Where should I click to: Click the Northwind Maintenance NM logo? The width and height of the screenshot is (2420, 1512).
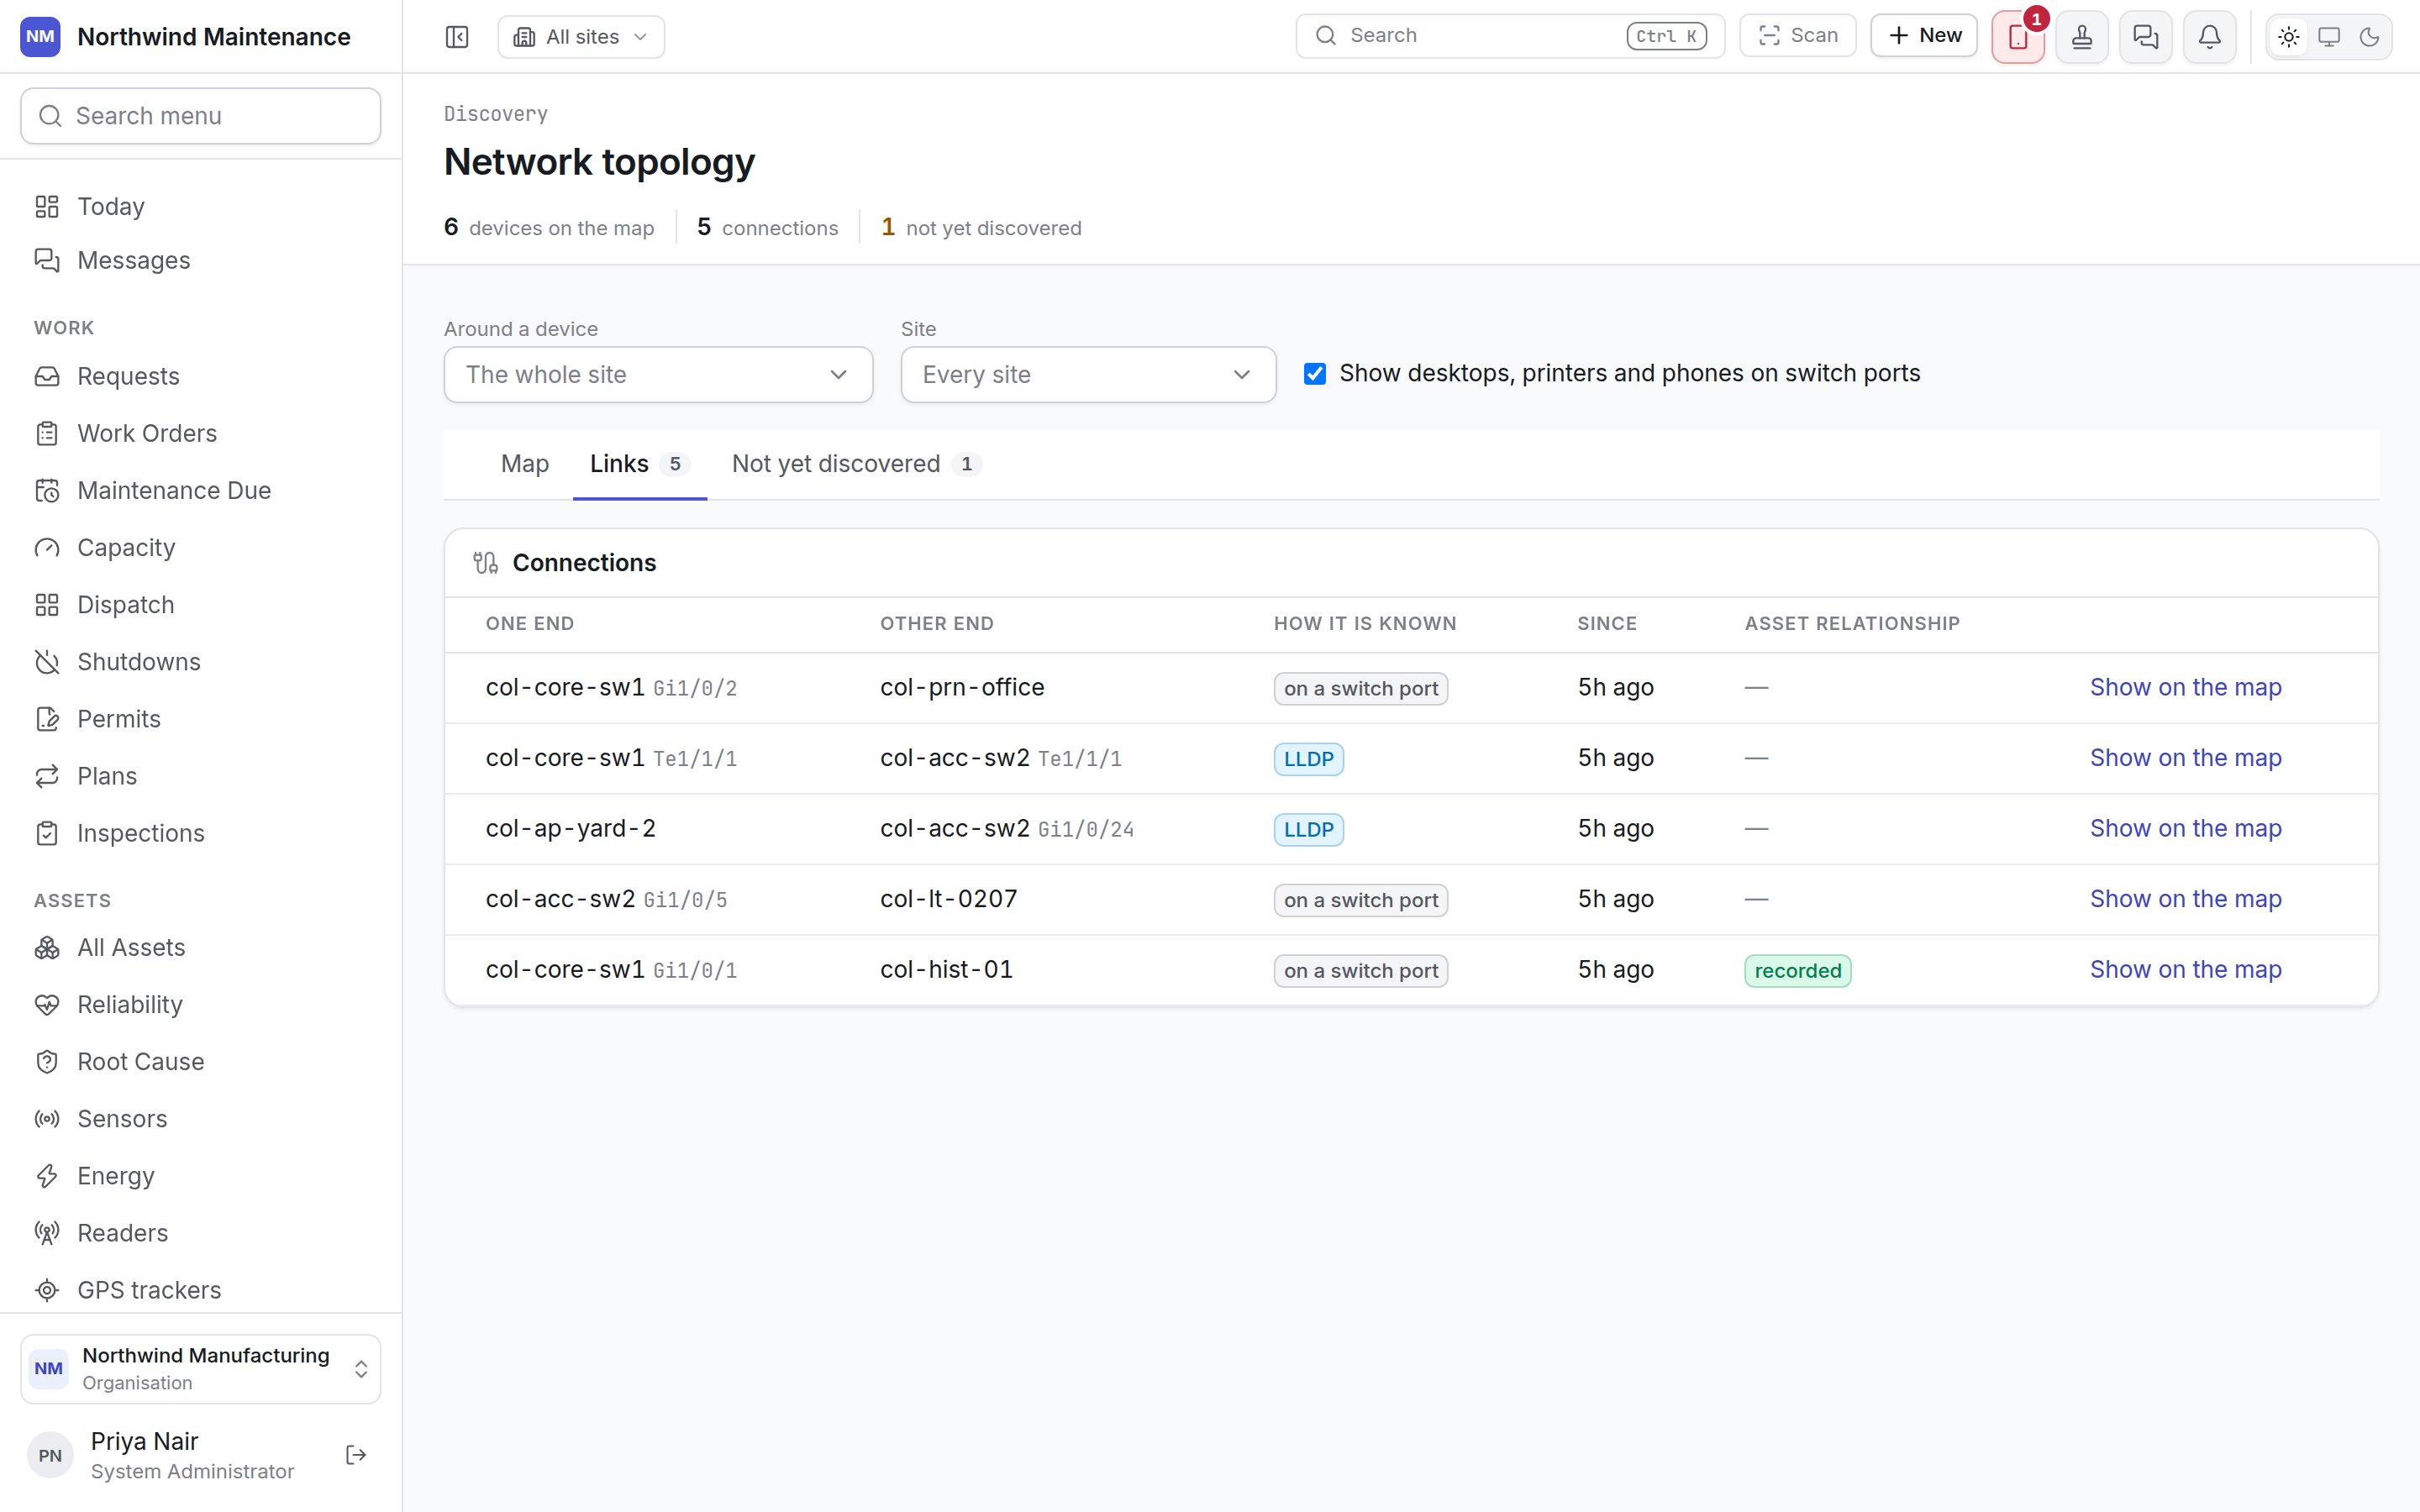40,37
